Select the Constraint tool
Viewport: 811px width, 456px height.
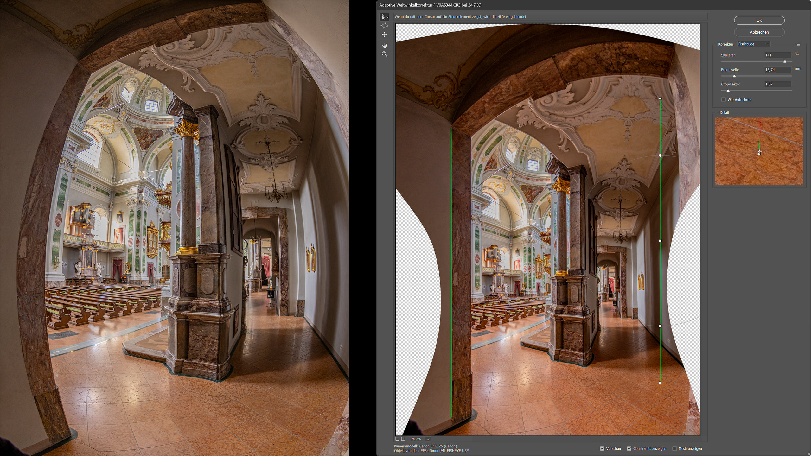point(384,17)
